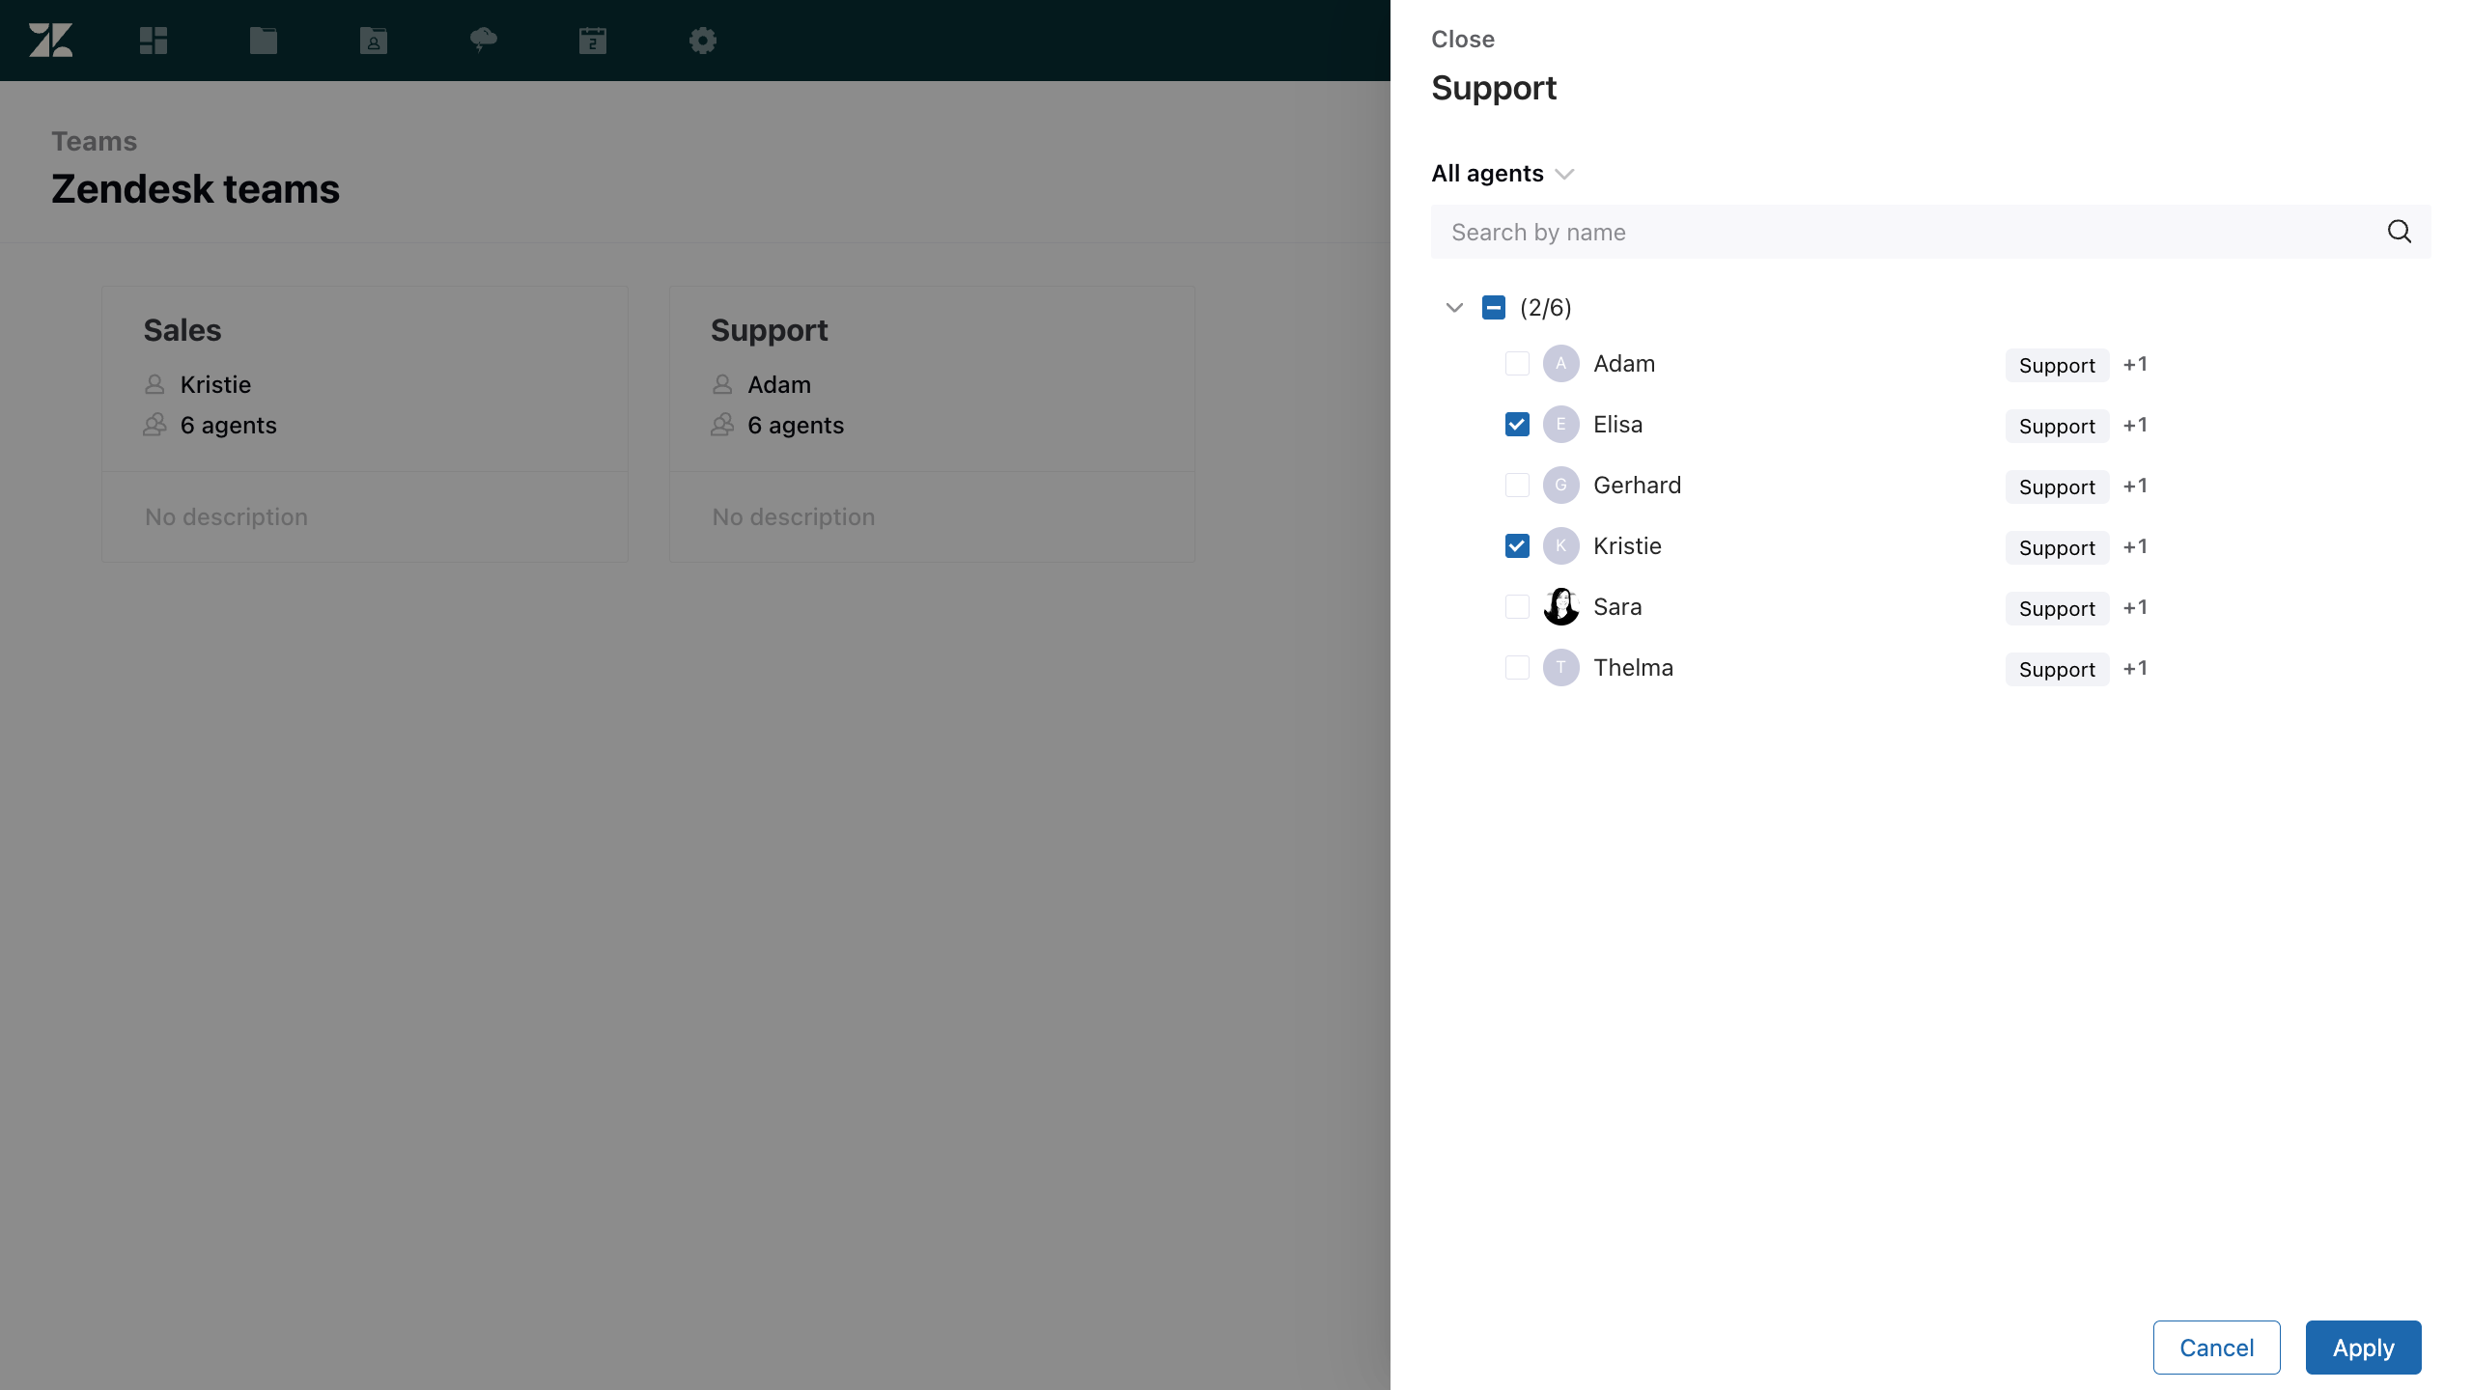2472x1390 pixels.
Task: Toggle the select-all (2/6) checkbox
Action: tap(1493, 308)
